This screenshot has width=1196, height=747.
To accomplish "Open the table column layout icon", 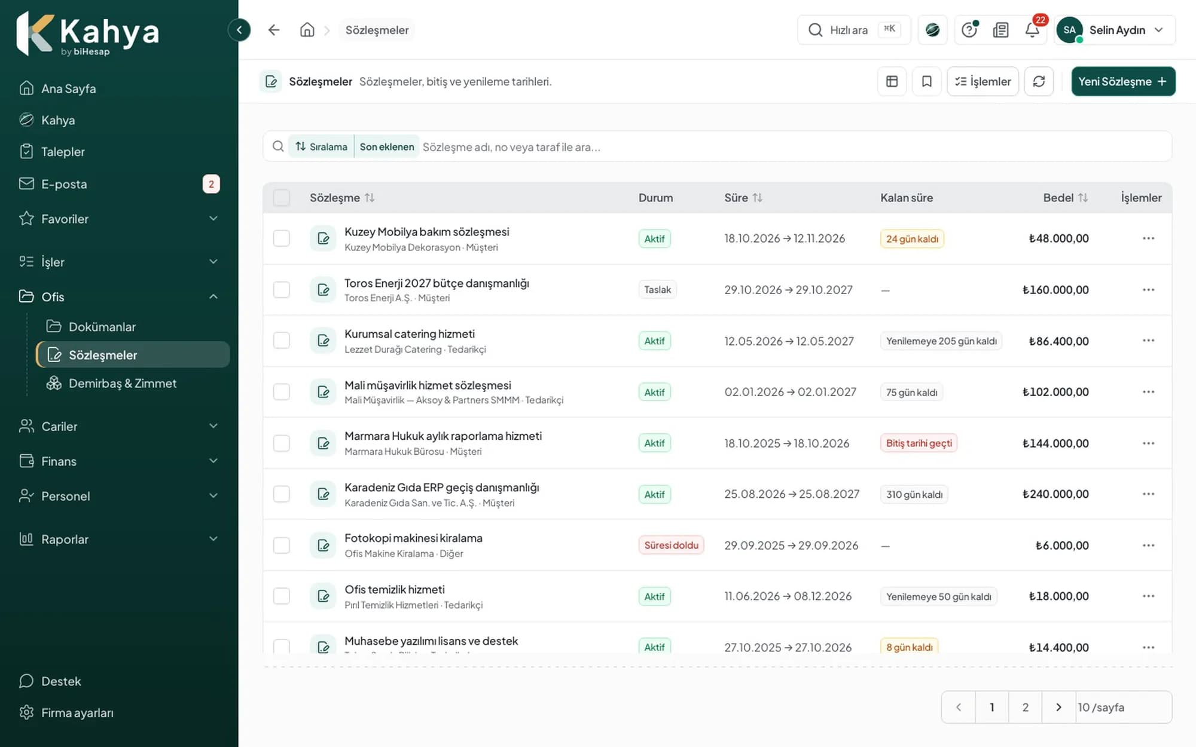I will point(892,81).
